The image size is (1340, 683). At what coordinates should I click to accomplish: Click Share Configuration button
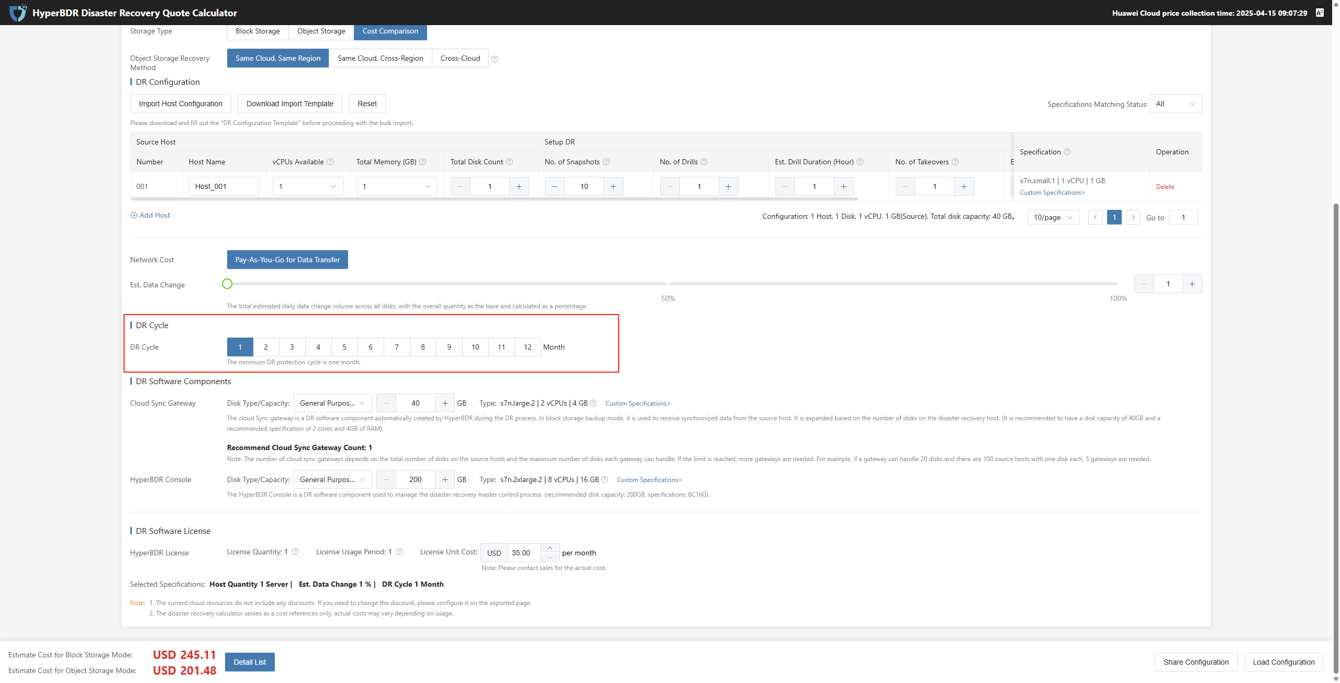coord(1196,663)
